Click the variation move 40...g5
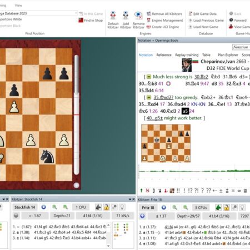 [154, 118]
